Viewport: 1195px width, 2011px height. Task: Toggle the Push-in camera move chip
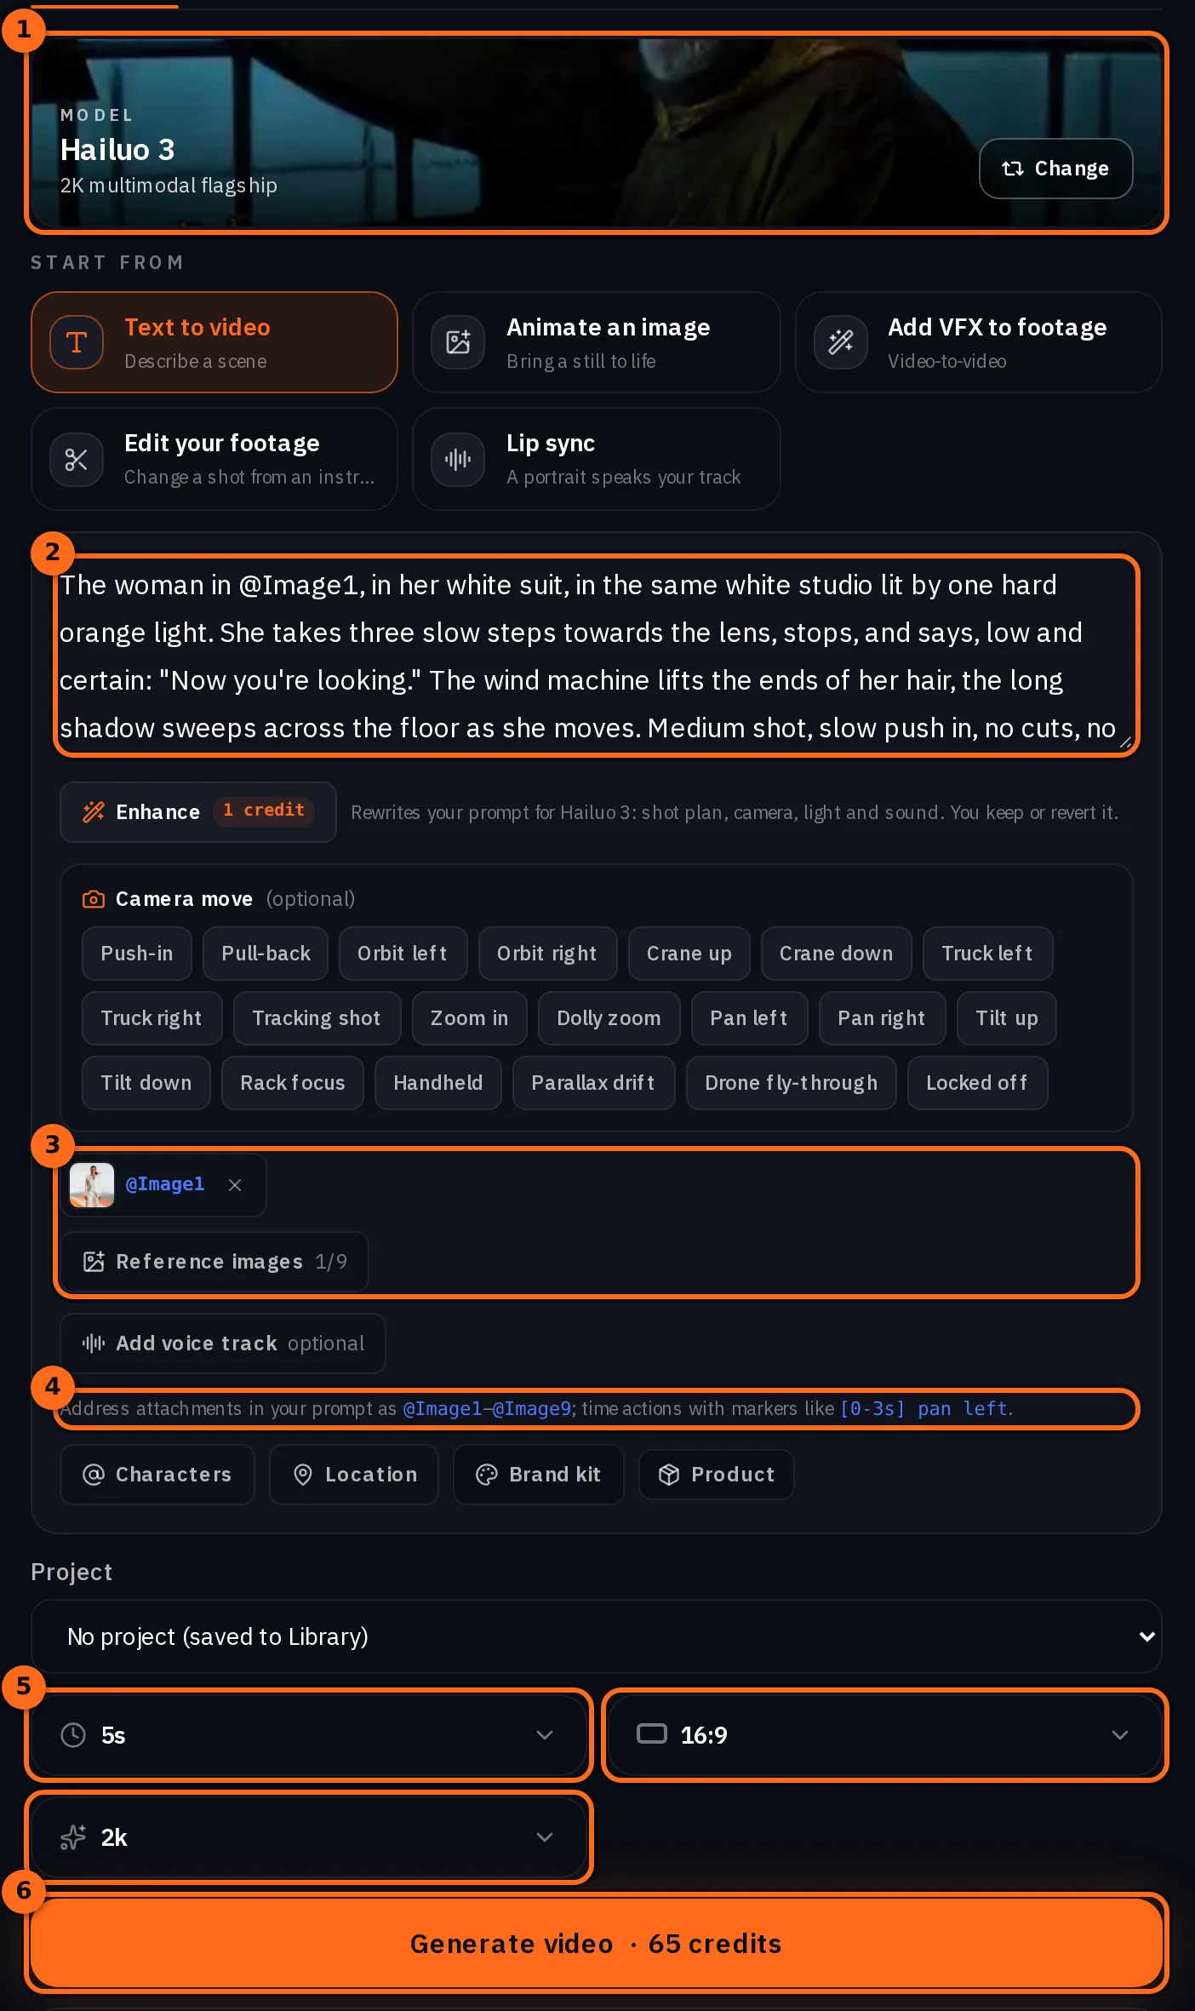pos(137,954)
